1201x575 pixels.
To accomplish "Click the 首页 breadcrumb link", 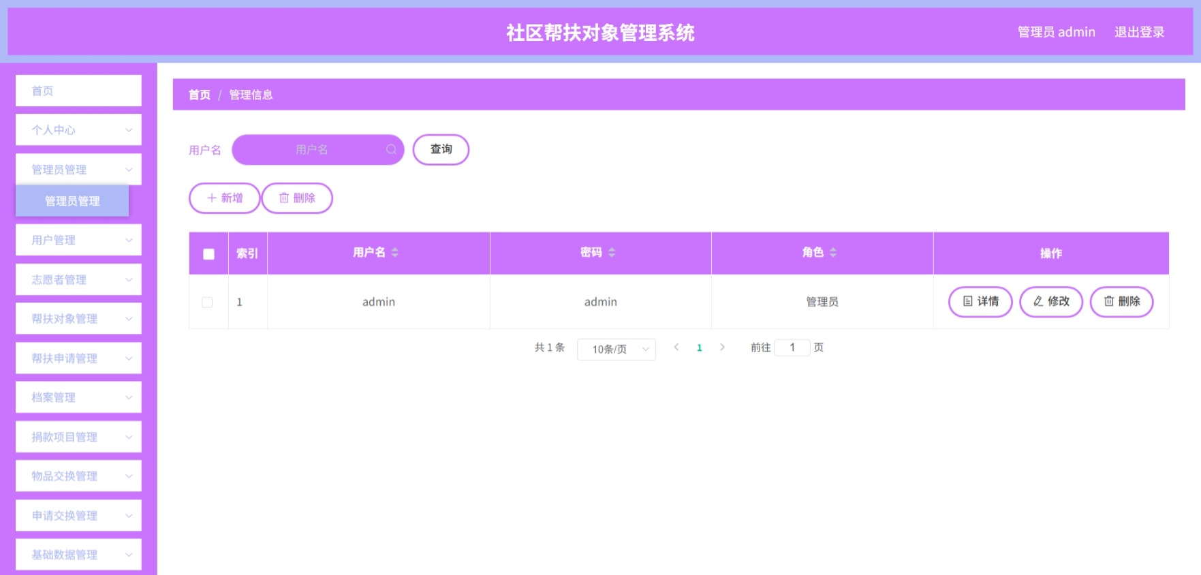I will [200, 95].
